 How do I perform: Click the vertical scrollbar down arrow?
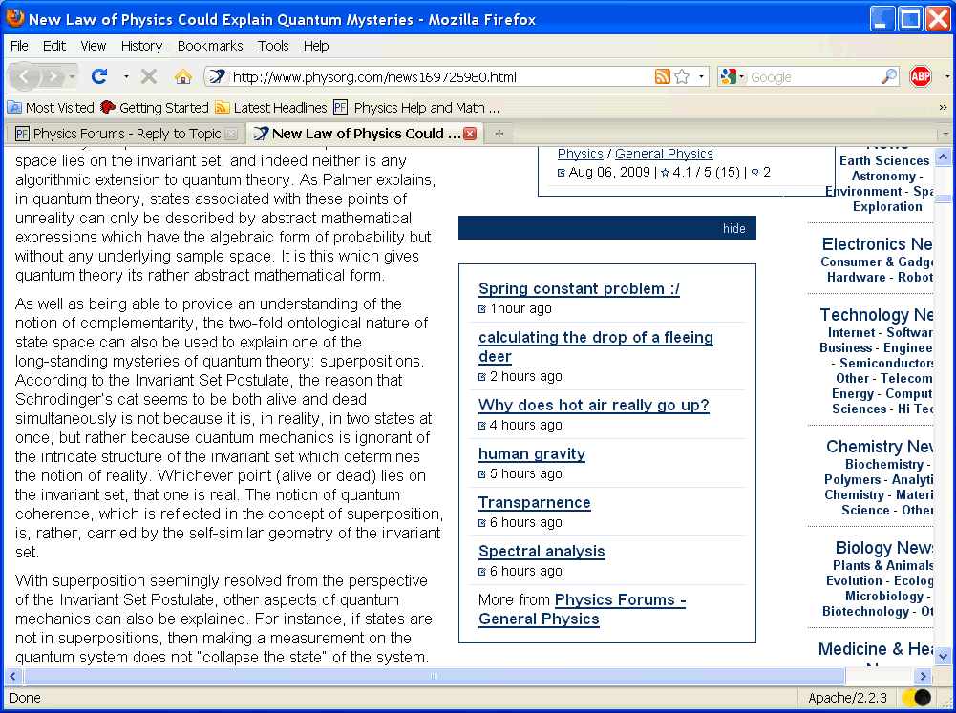point(944,657)
